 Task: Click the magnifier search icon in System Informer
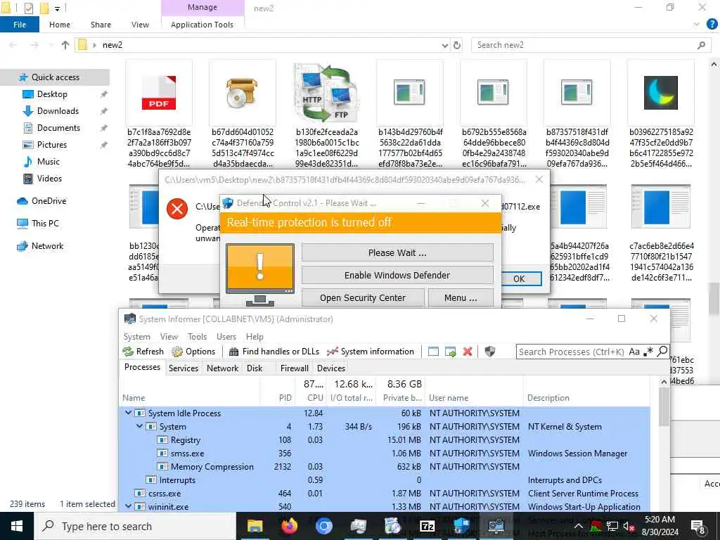click(x=662, y=352)
